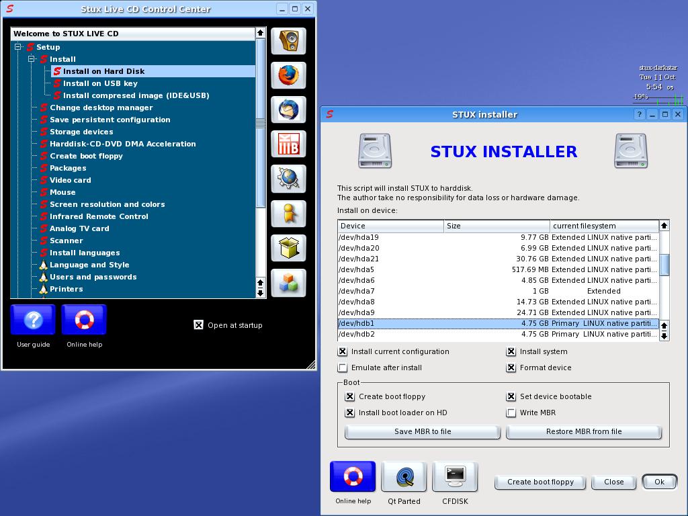688x516 pixels.
Task: Open the yellow messenger figure icon
Action: pyautogui.click(x=288, y=214)
